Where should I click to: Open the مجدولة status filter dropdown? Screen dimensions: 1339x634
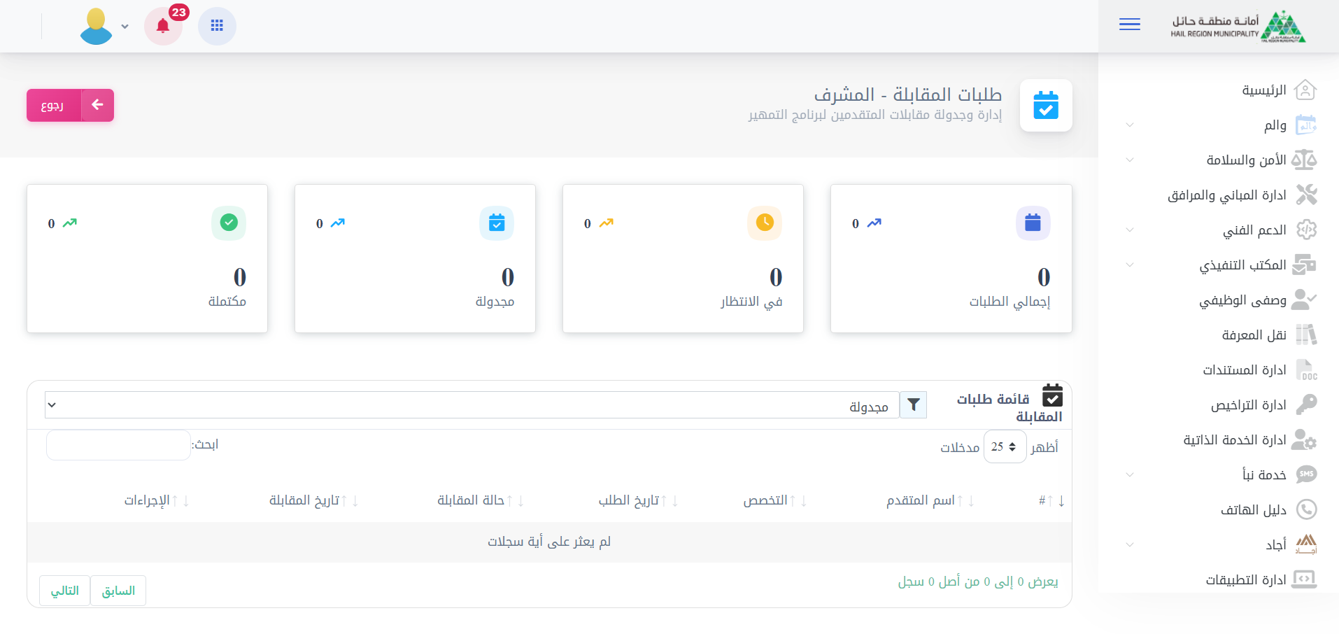pos(472,405)
